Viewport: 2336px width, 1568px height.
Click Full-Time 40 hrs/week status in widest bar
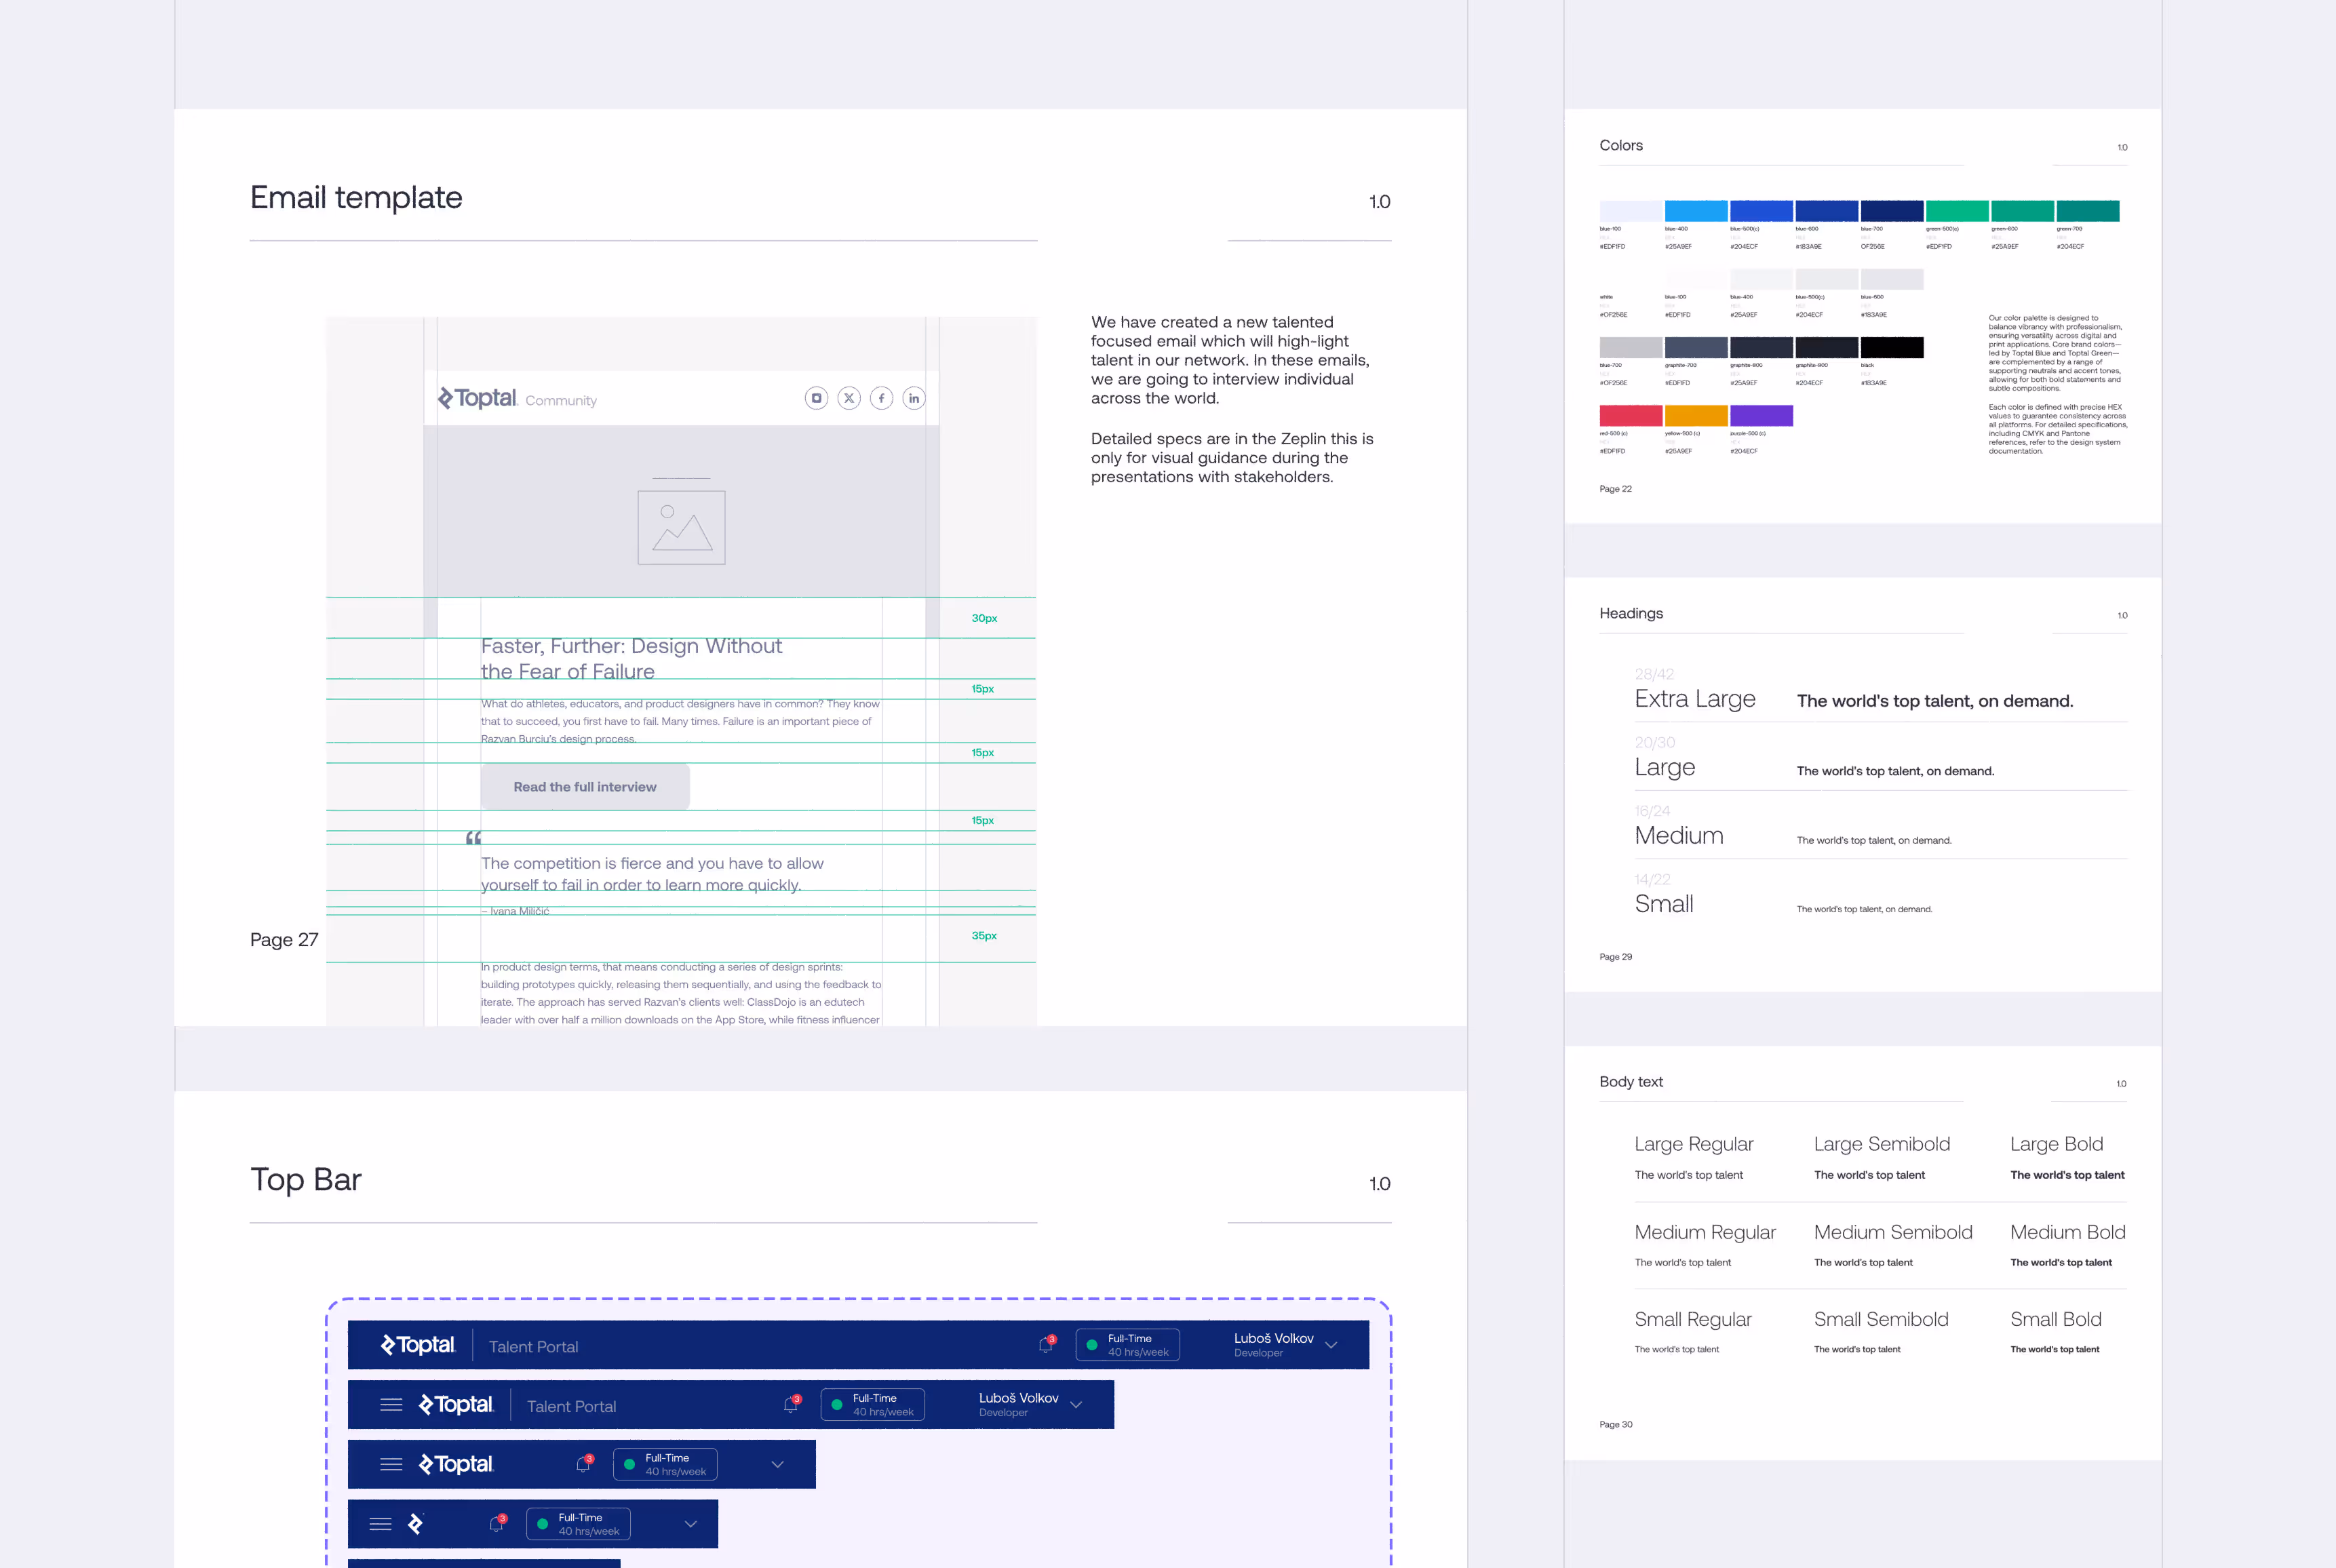1127,1345
